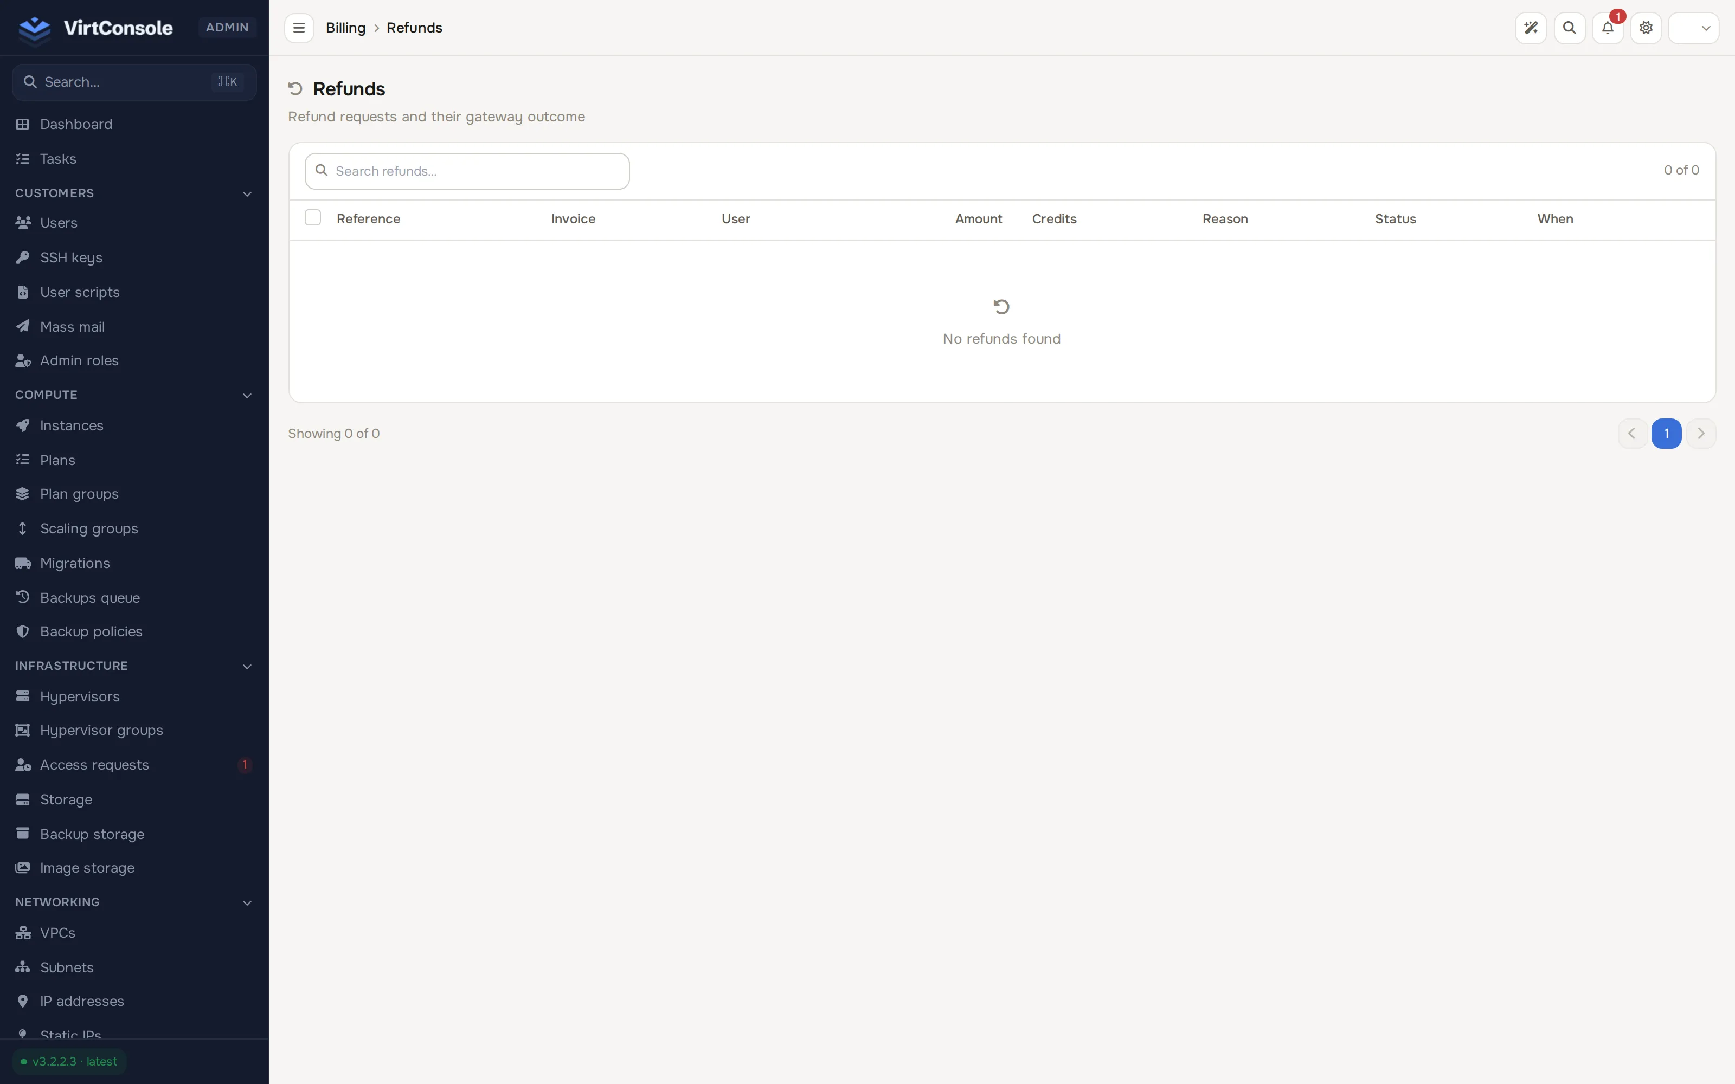Collapse the Infrastructure section
Viewport: 1735px width, 1084px height.
pos(247,666)
